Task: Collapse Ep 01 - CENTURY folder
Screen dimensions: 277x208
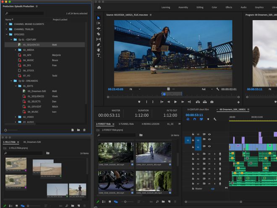Action: 11,39
